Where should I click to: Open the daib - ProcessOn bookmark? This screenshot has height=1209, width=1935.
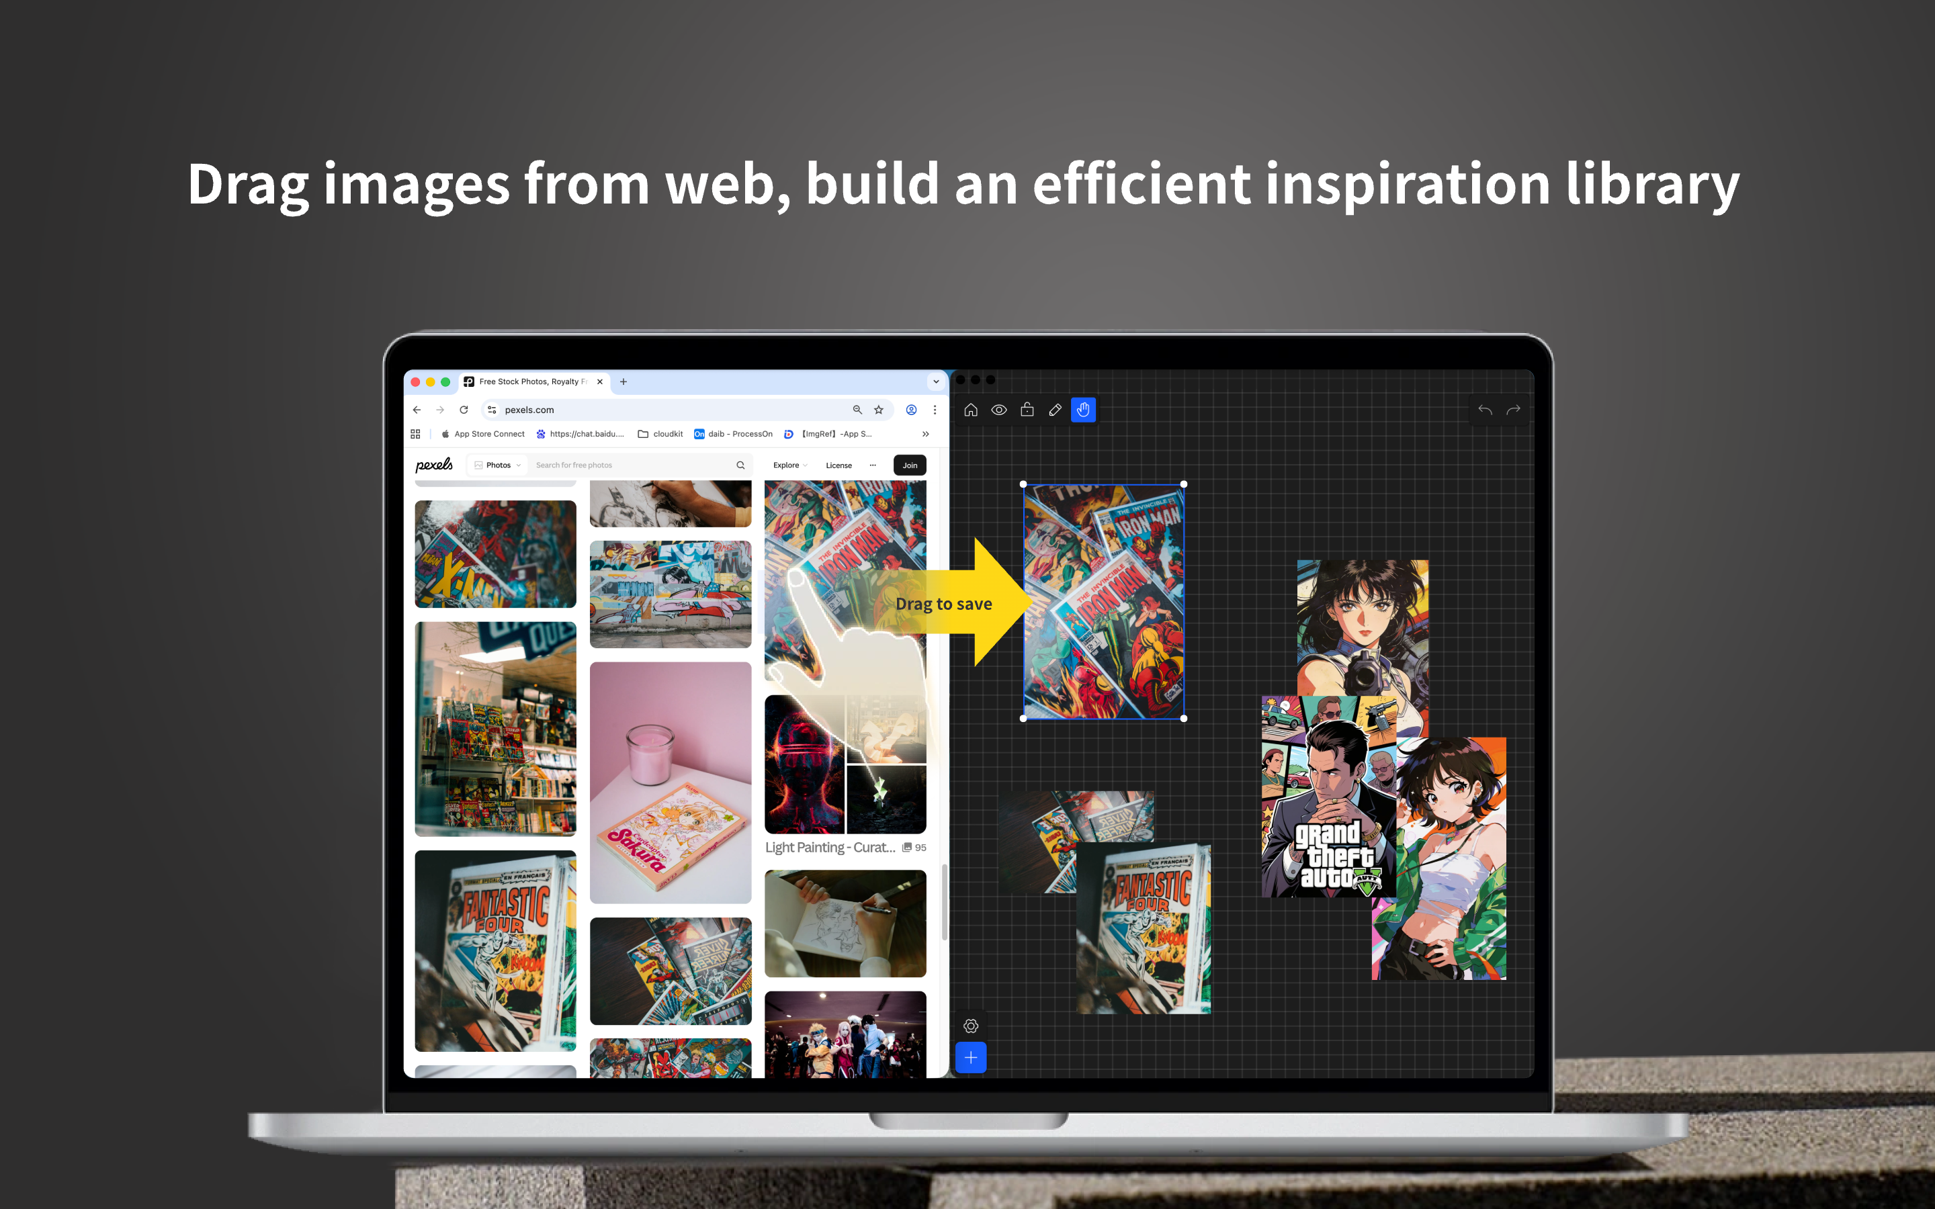(x=733, y=434)
